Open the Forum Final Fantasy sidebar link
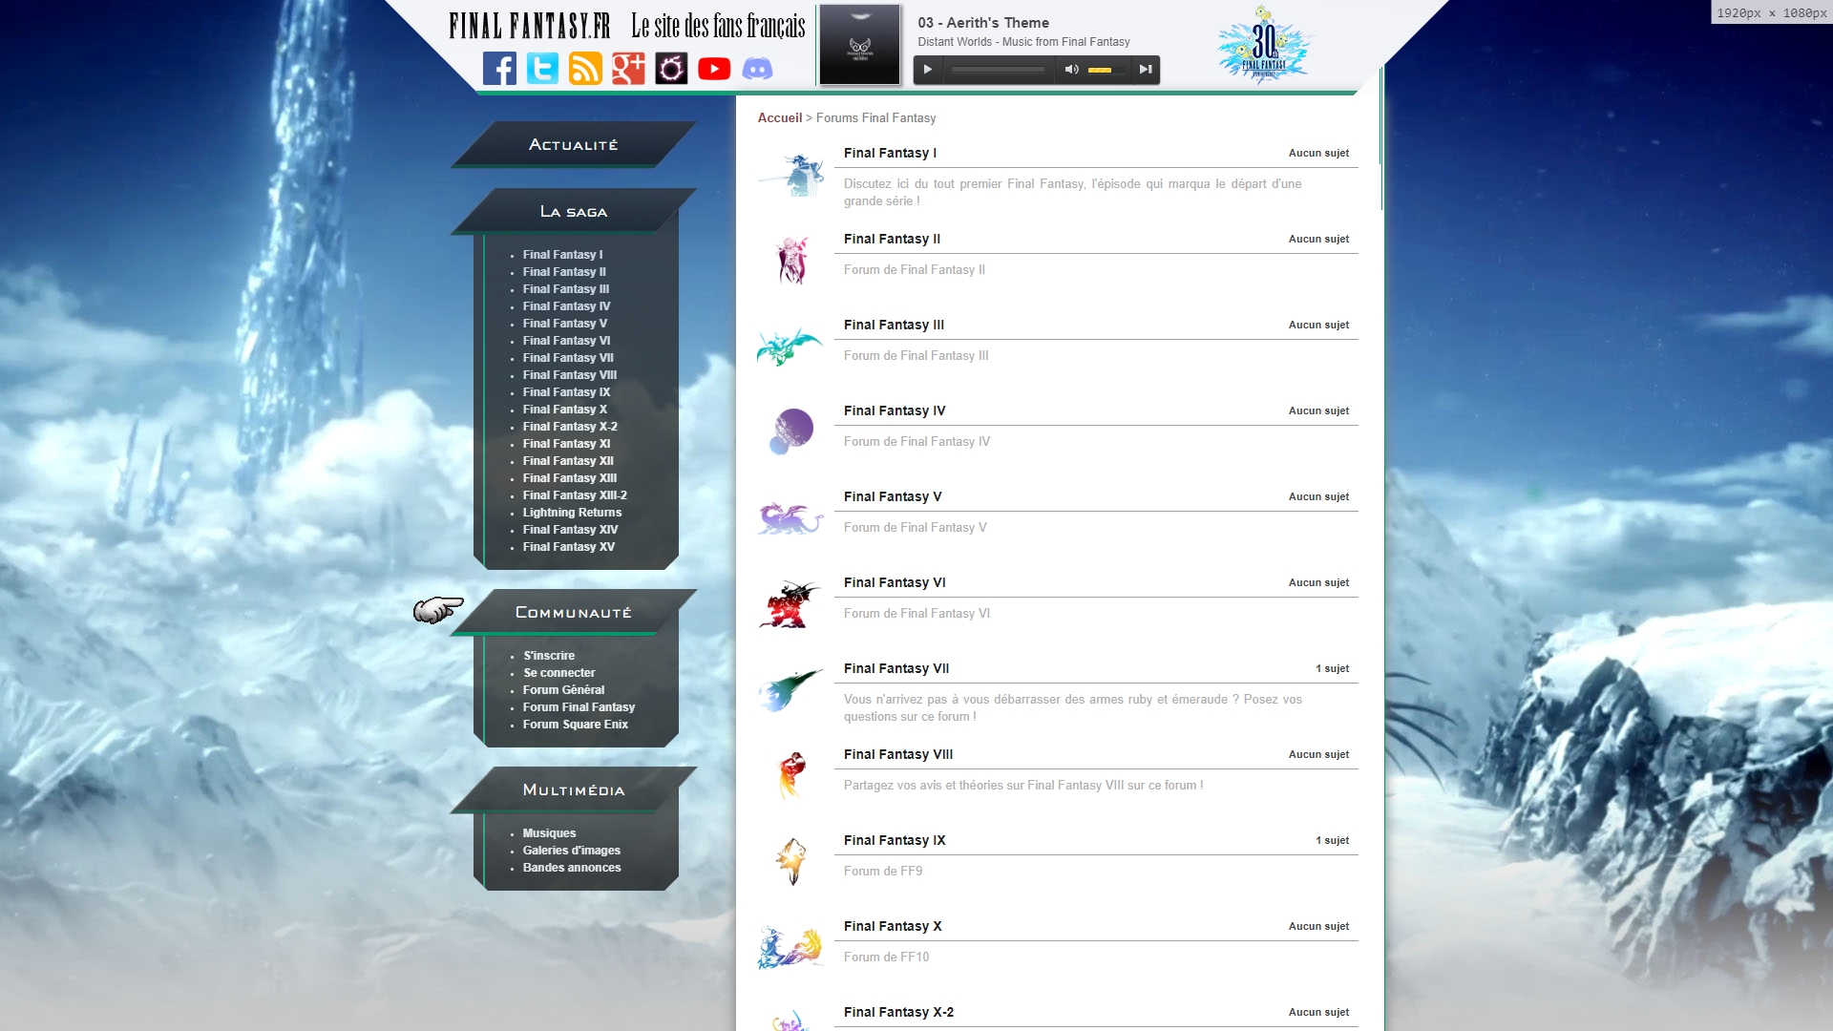 (579, 707)
